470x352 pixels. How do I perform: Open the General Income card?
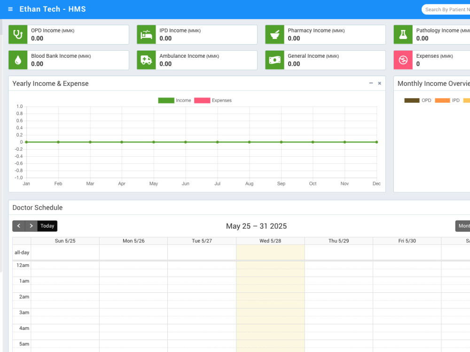click(325, 60)
